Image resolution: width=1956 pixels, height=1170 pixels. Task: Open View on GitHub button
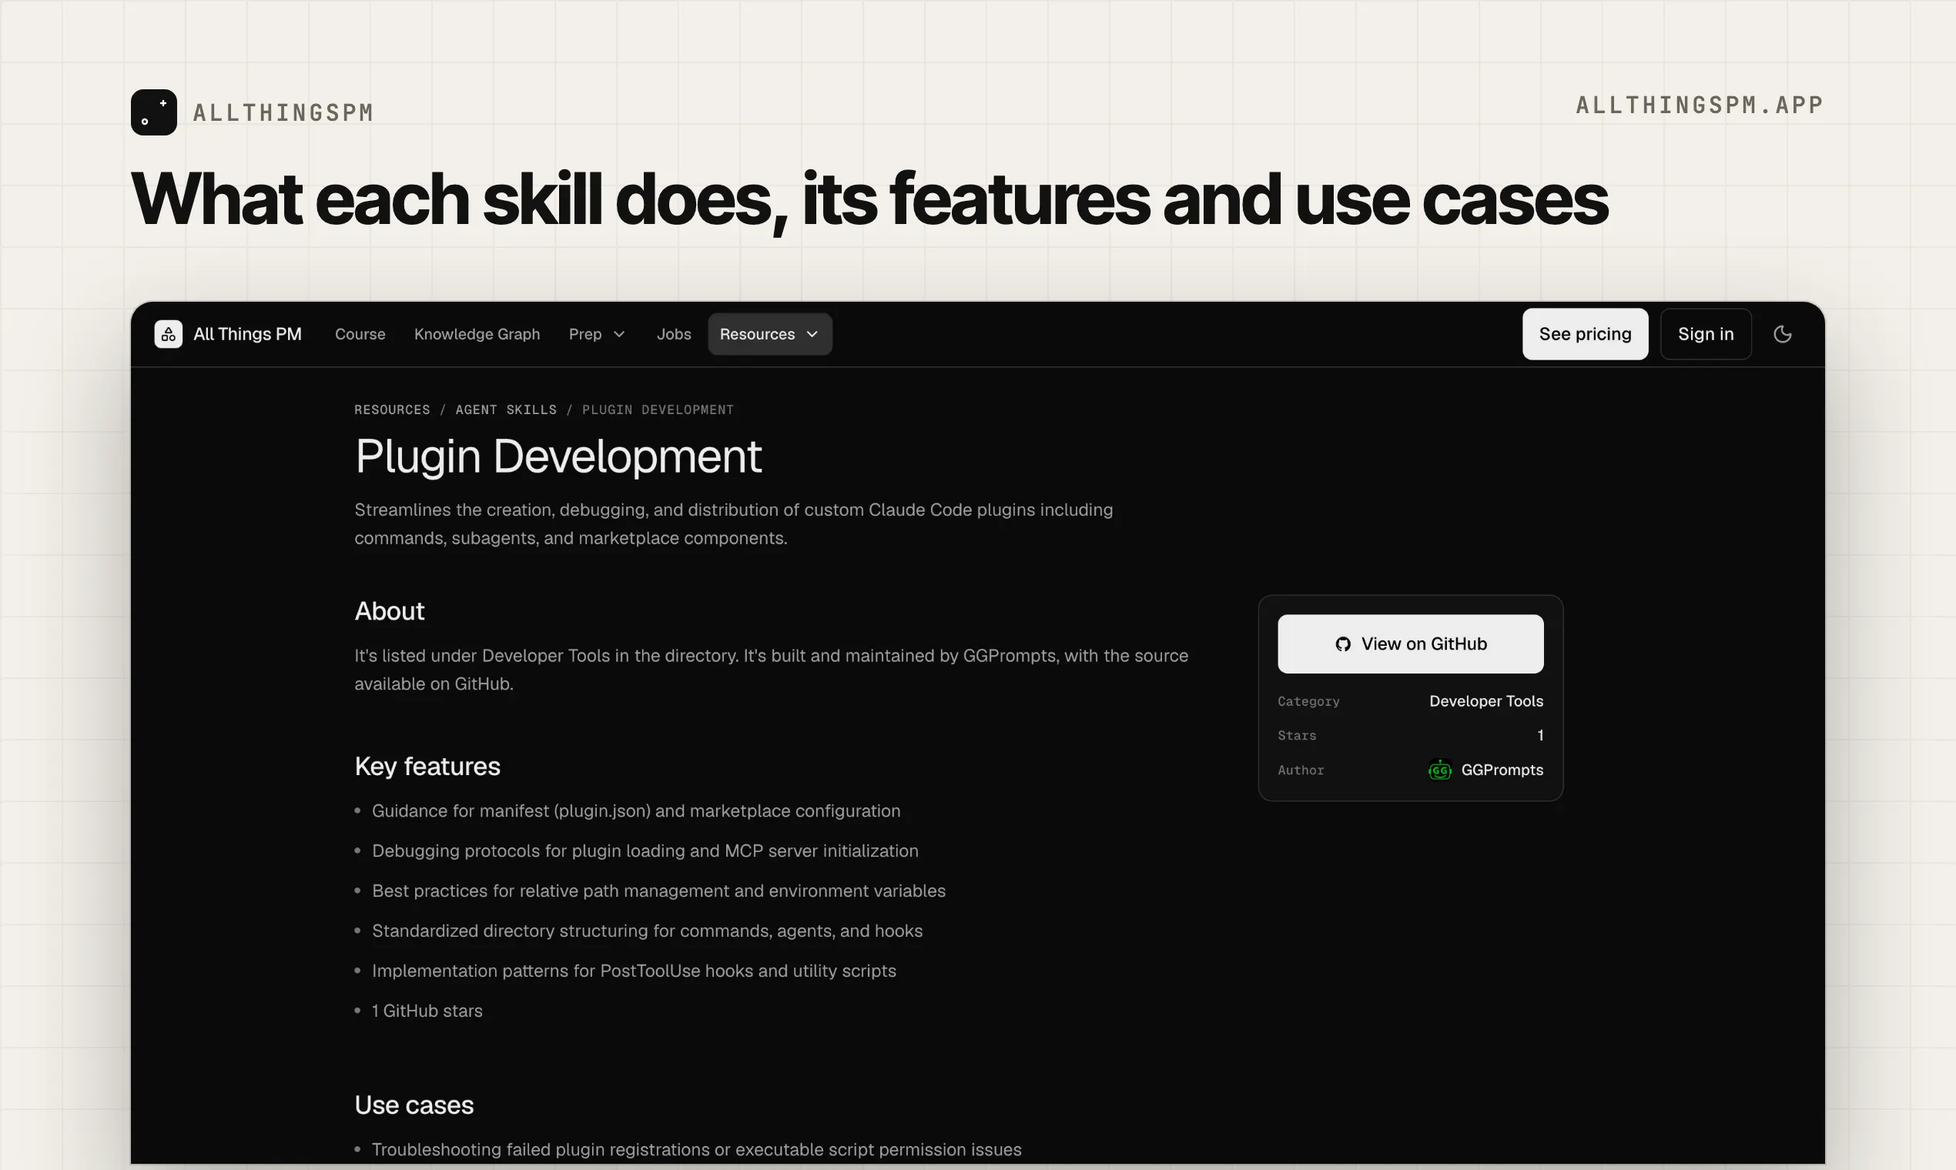(1409, 643)
